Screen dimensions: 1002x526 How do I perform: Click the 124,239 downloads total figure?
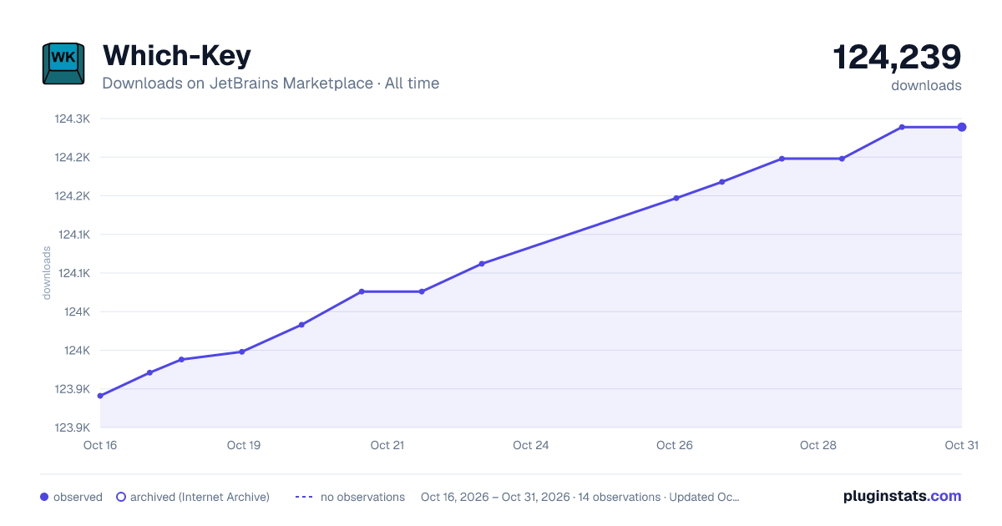(x=897, y=57)
